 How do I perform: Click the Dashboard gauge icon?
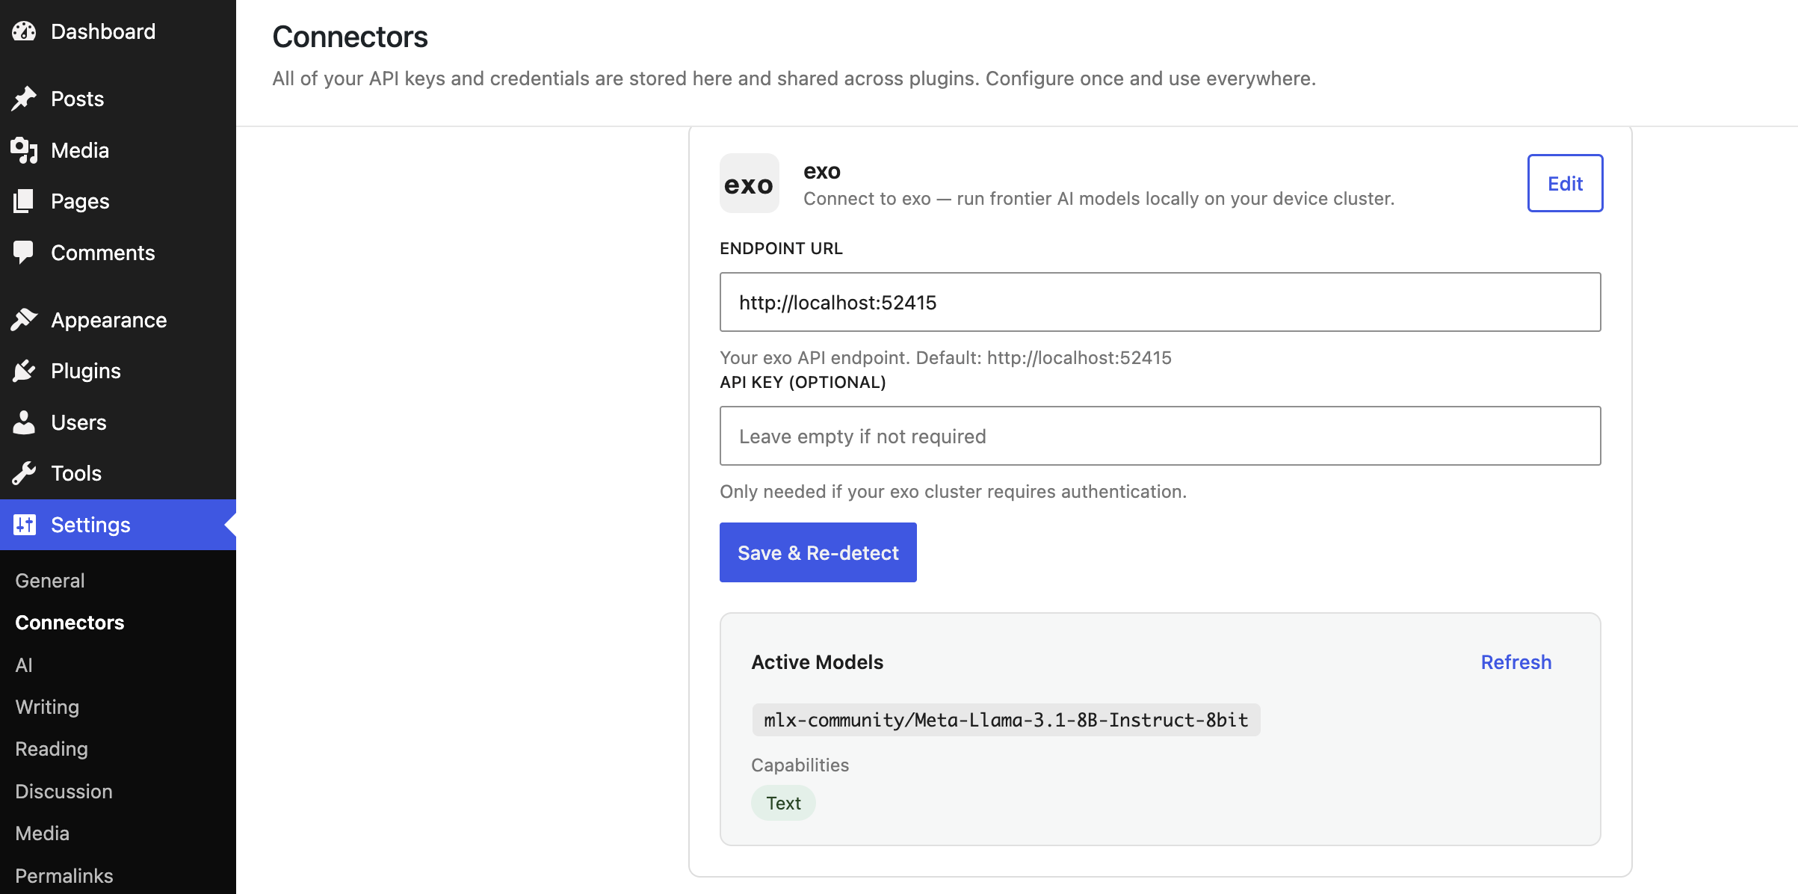point(24,31)
